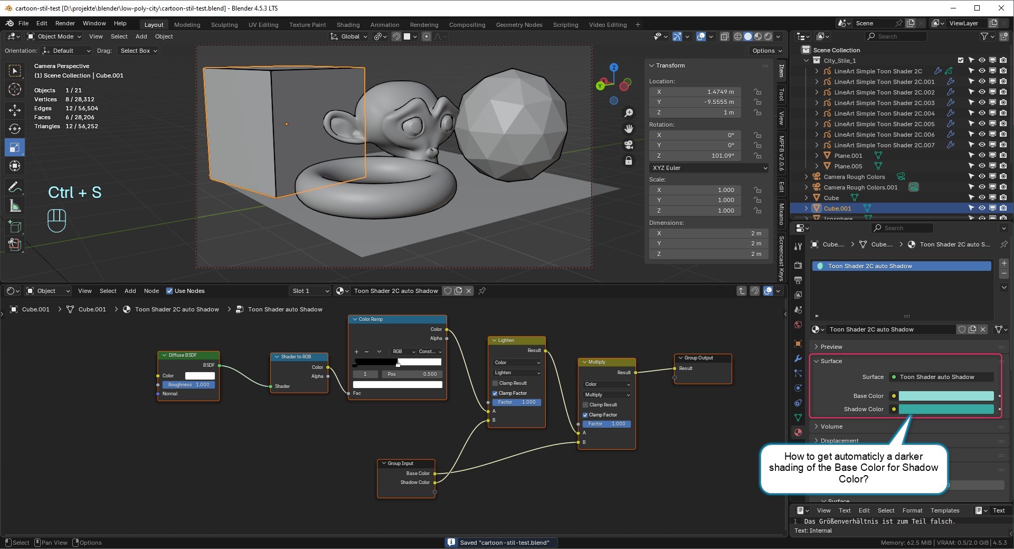Activate the Move tool
Screen dimensions: 1014x549
pos(15,110)
